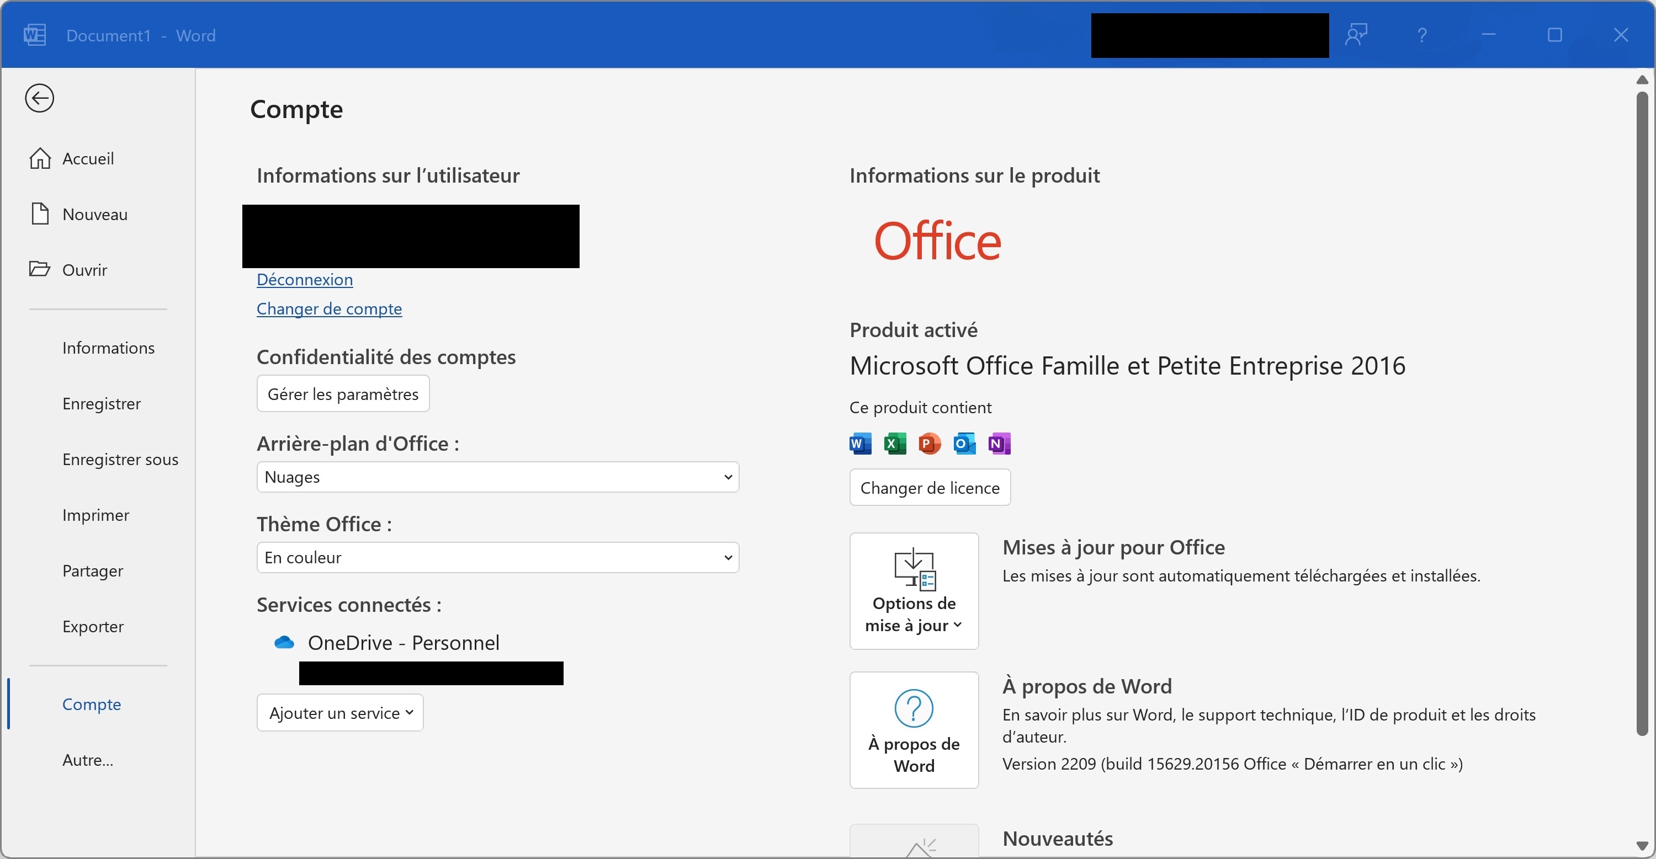Open the Arrière-plan d'Office dropdown

497,477
